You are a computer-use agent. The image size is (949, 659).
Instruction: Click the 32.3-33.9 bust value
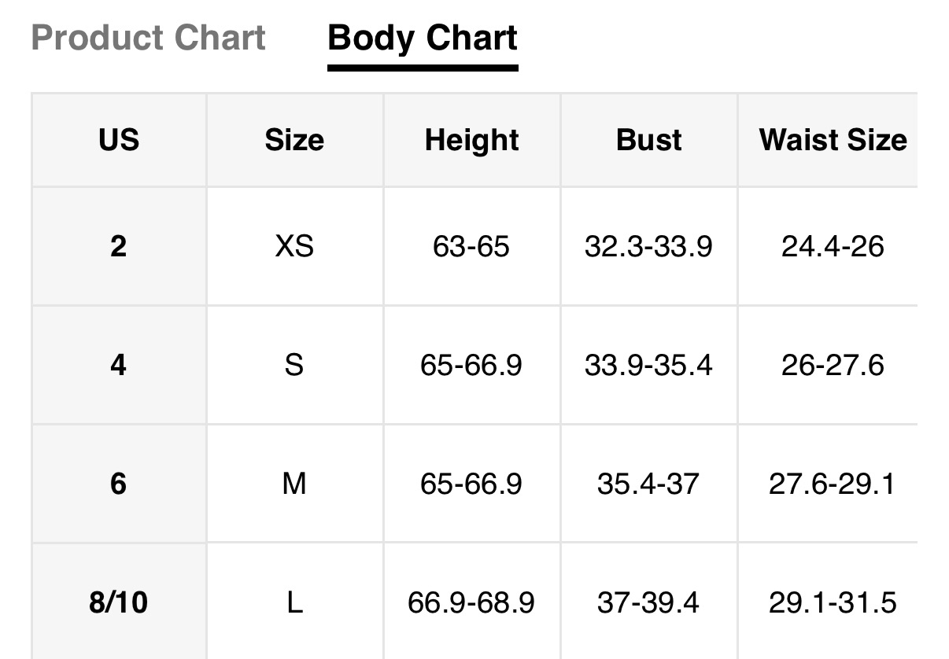(x=648, y=246)
